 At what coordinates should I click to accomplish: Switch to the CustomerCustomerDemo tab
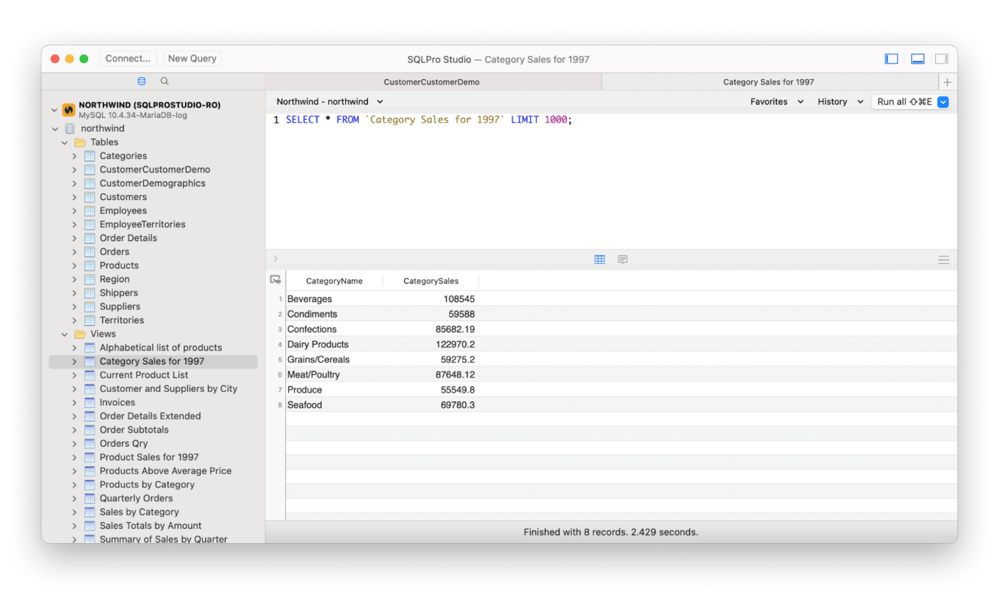[432, 82]
